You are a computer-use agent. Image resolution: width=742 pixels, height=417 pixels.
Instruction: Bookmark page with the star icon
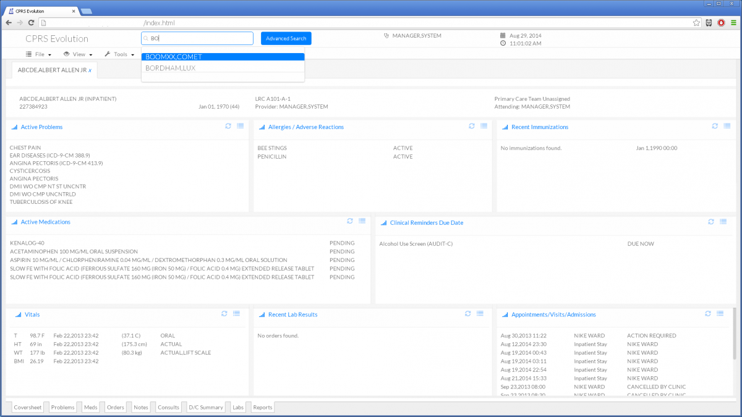696,23
